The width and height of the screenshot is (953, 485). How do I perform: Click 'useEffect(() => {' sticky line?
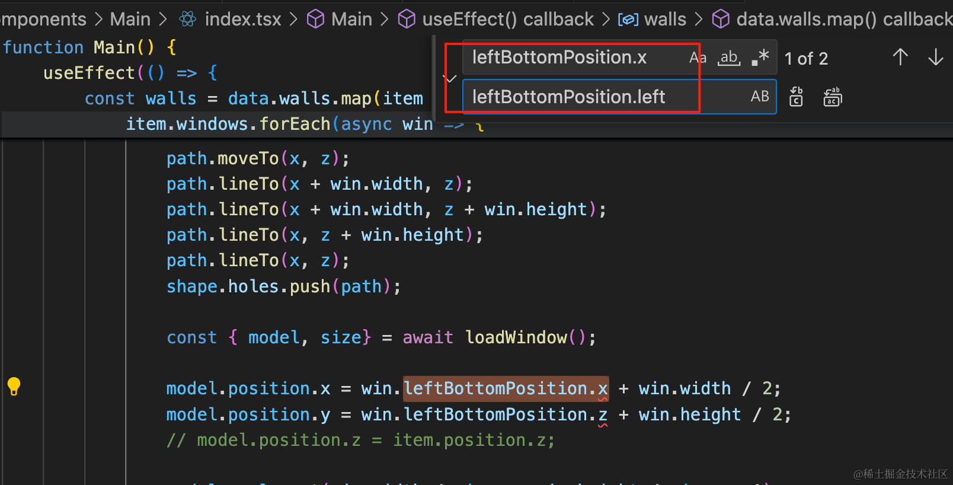(131, 73)
